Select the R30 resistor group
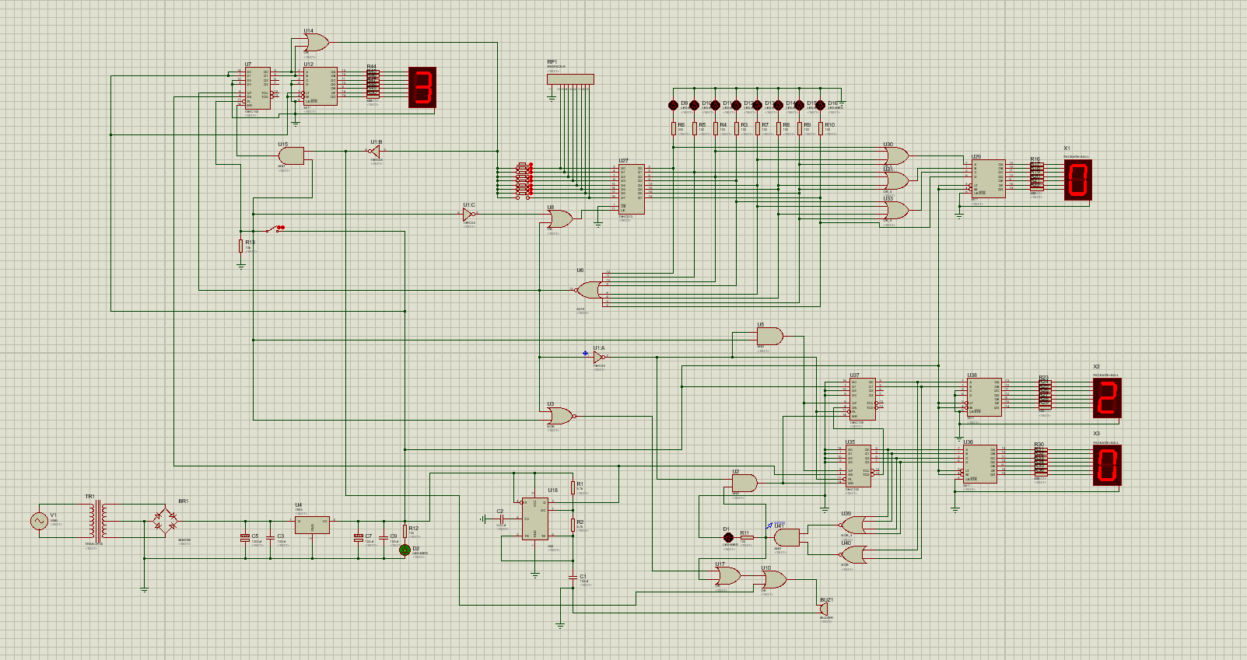Image resolution: width=1247 pixels, height=660 pixels. coord(1041,462)
